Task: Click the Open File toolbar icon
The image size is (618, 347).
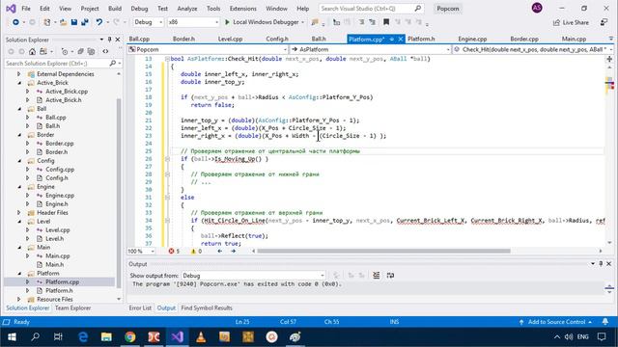Action: (x=63, y=22)
